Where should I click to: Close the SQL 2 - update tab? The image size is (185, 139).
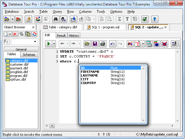point(166,27)
